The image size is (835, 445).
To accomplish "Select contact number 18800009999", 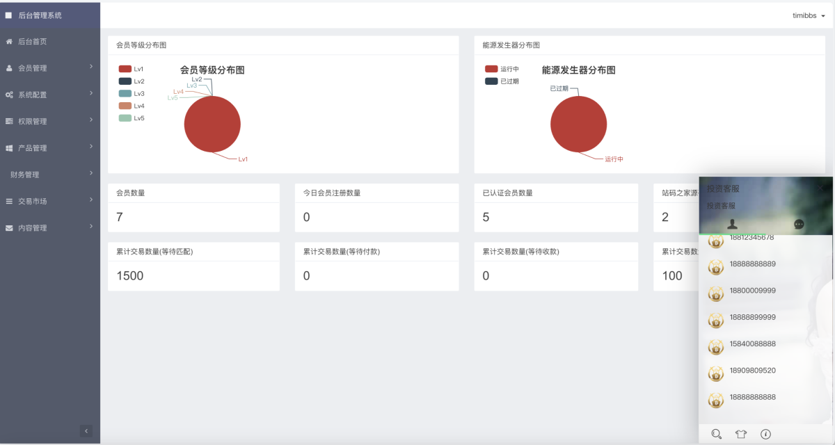I will [x=753, y=290].
